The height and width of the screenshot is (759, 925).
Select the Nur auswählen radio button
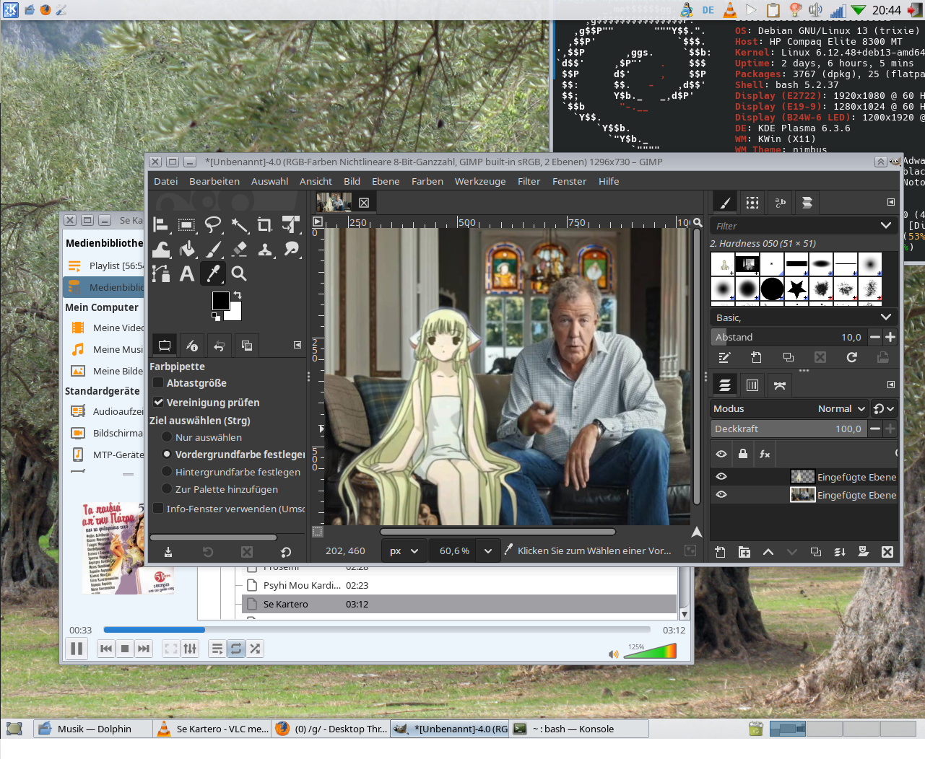(x=167, y=437)
